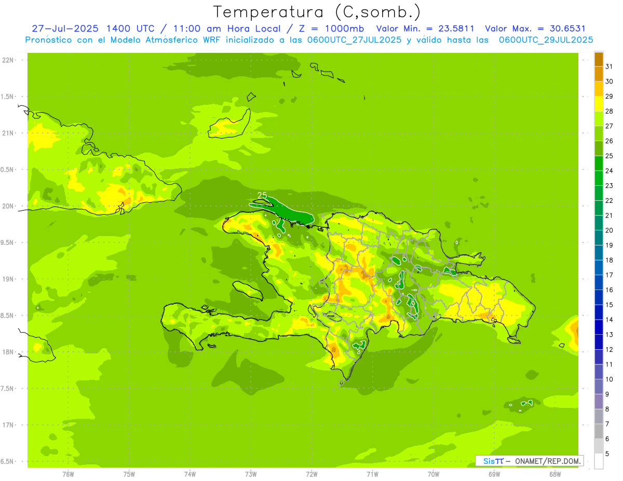
Task: Click the '5' colorbar value
Action: 607,453
